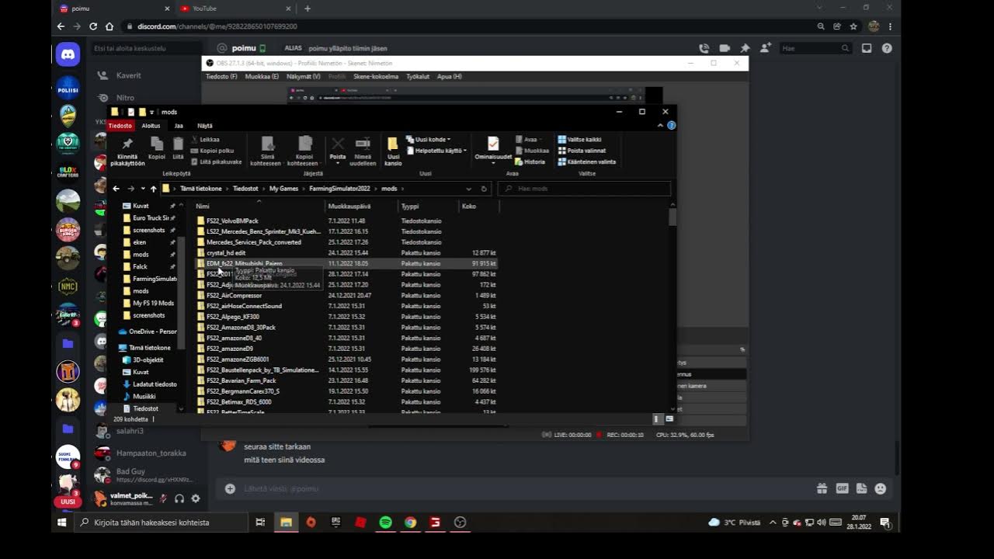
Task: Switch Explorer to large icons view button
Action: tap(669, 419)
